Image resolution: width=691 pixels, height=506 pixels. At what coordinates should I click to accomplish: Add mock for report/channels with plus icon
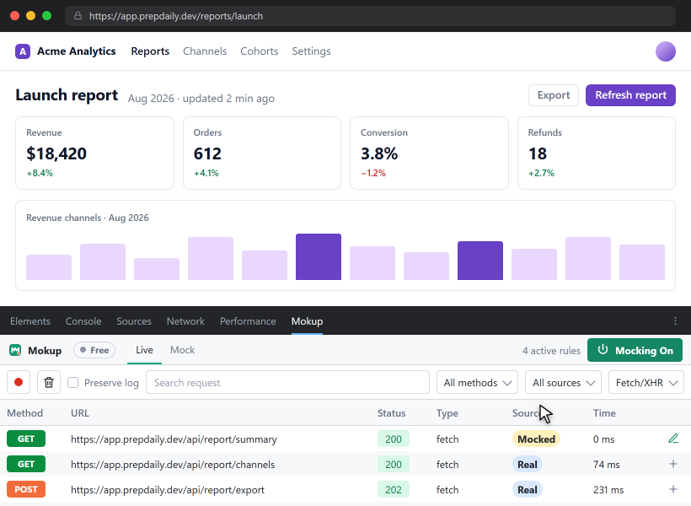(x=673, y=464)
